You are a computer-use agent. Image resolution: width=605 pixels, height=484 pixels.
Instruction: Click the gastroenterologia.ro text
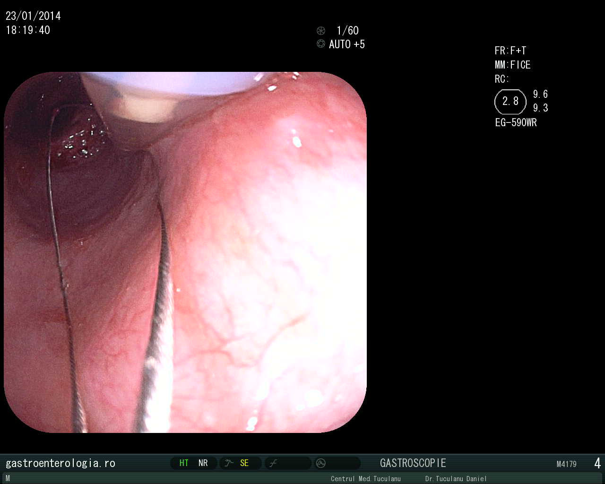click(x=60, y=463)
